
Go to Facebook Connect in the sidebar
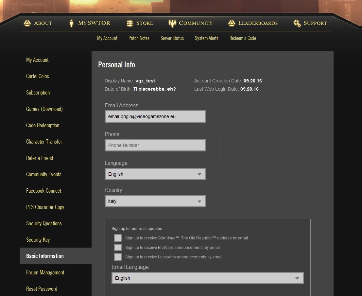[x=43, y=191]
